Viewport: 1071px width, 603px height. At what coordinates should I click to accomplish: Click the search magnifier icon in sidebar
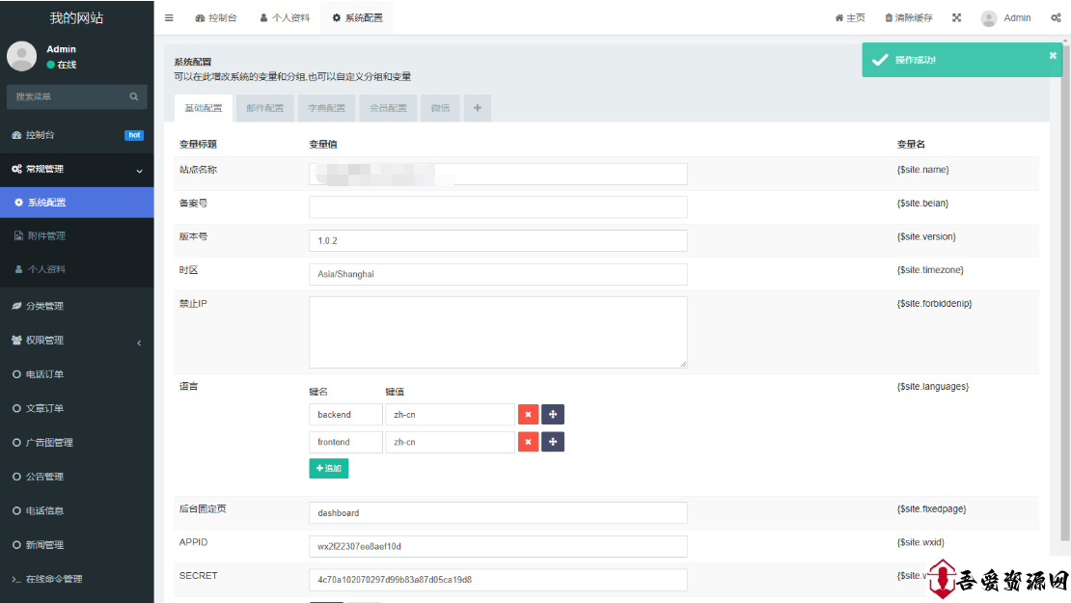pyautogui.click(x=134, y=96)
